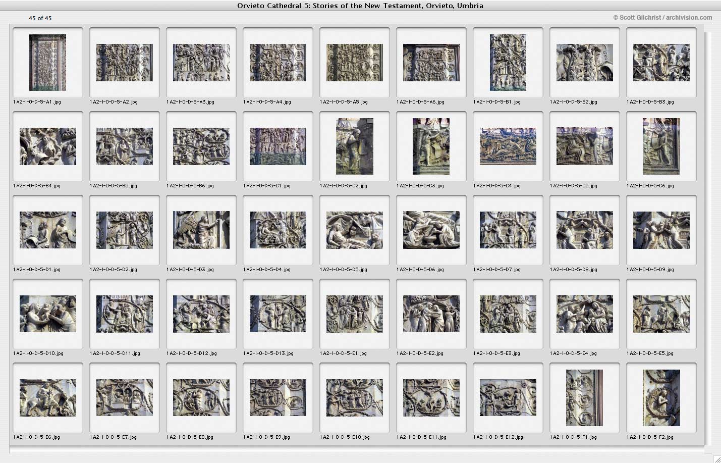Choose thumbnail 1A2-I-O-D-5-A6.jpg
Viewport: 721px width, 463px height.
431,63
